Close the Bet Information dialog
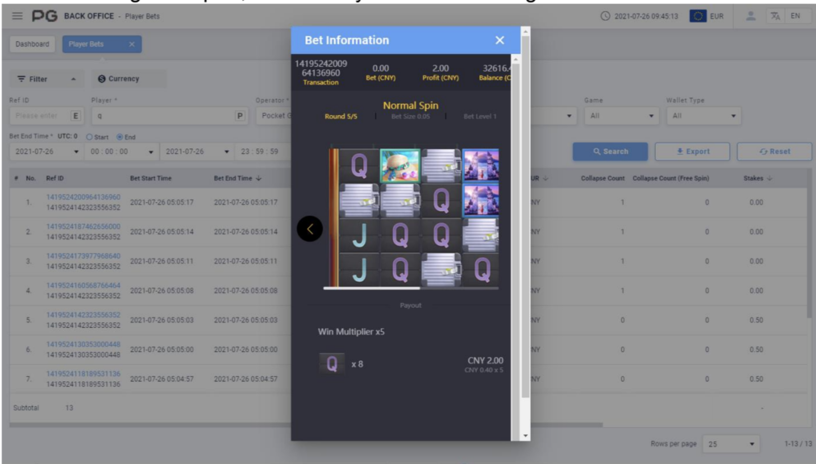The height and width of the screenshot is (464, 816). (x=499, y=40)
